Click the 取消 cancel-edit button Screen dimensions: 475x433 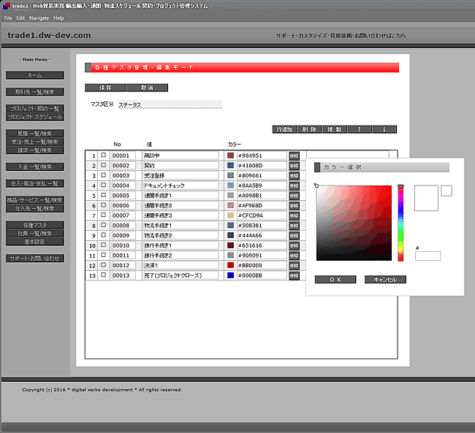[x=147, y=88]
